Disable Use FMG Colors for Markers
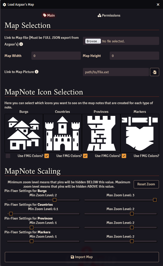The width and height of the screenshot is (163, 266). 124,156
